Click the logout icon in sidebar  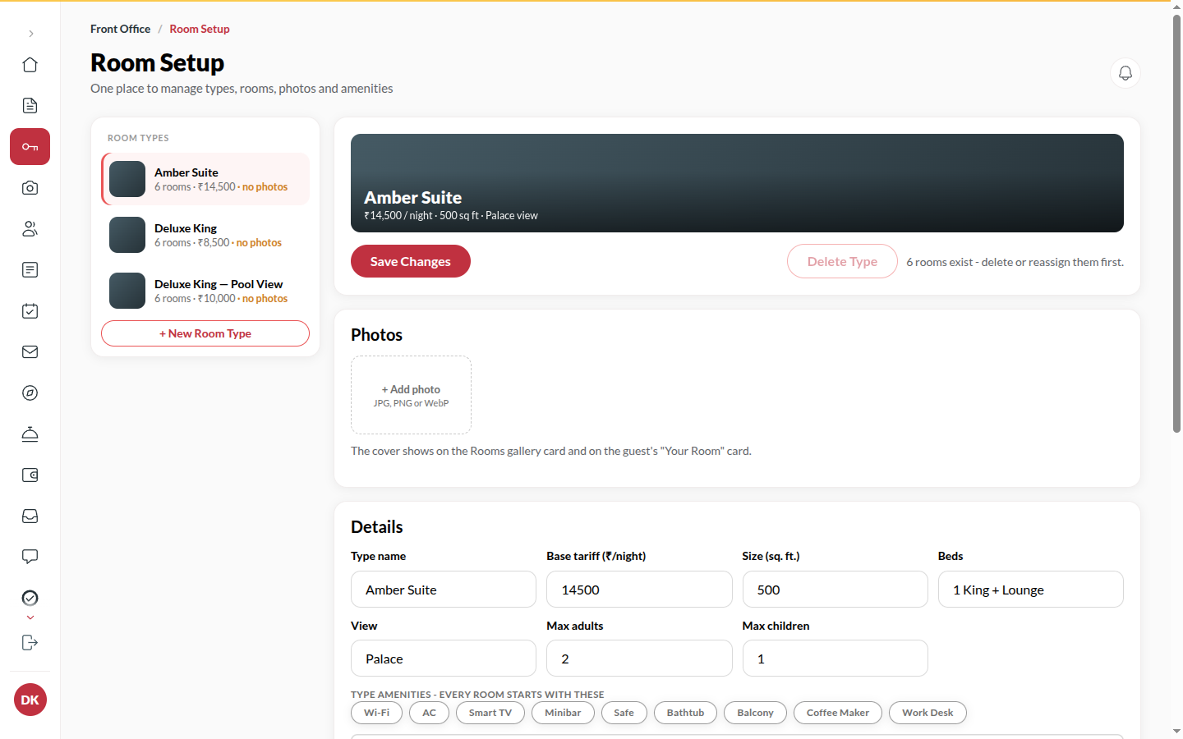(x=30, y=642)
